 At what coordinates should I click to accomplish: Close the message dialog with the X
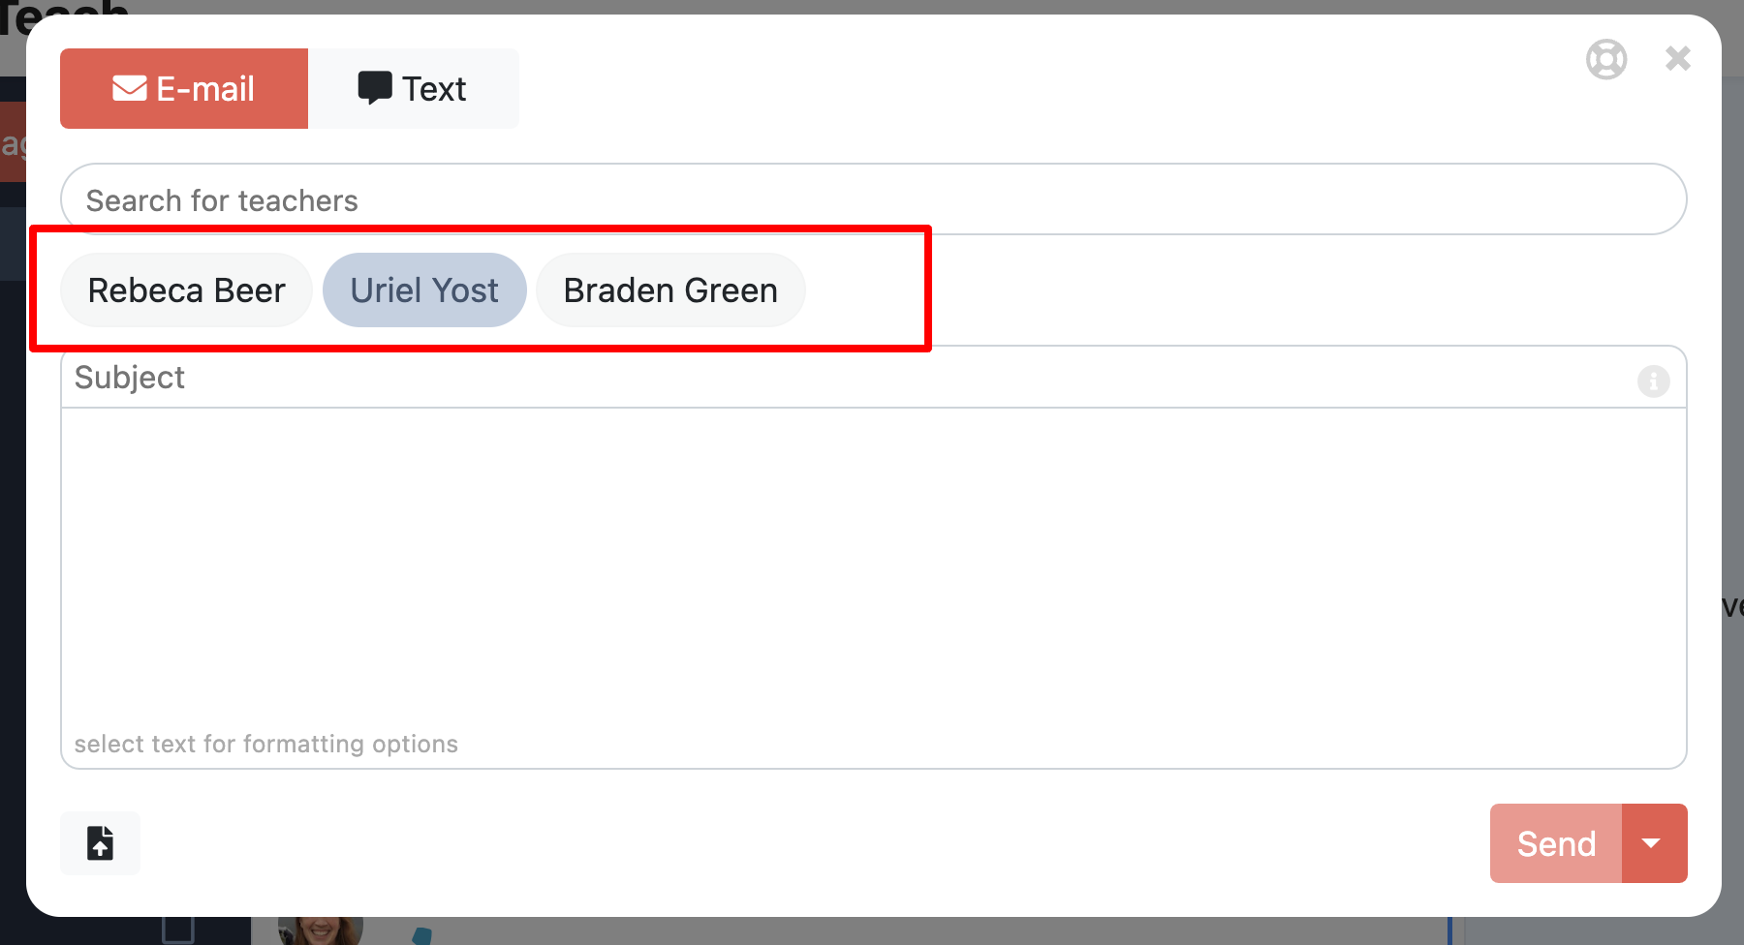pos(1678,59)
